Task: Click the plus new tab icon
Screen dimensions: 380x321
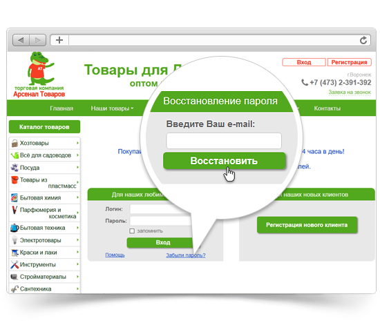Action: pyautogui.click(x=59, y=40)
